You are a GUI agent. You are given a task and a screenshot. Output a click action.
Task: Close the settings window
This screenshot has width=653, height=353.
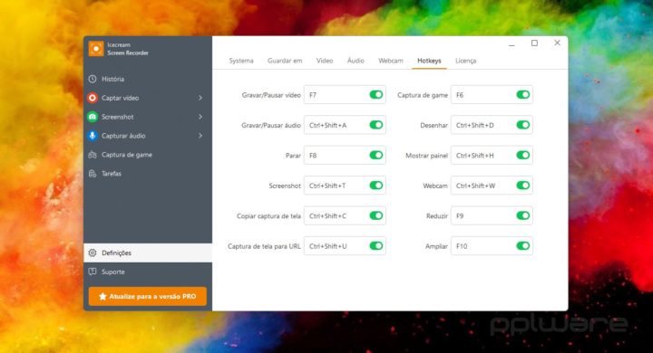[x=557, y=43]
